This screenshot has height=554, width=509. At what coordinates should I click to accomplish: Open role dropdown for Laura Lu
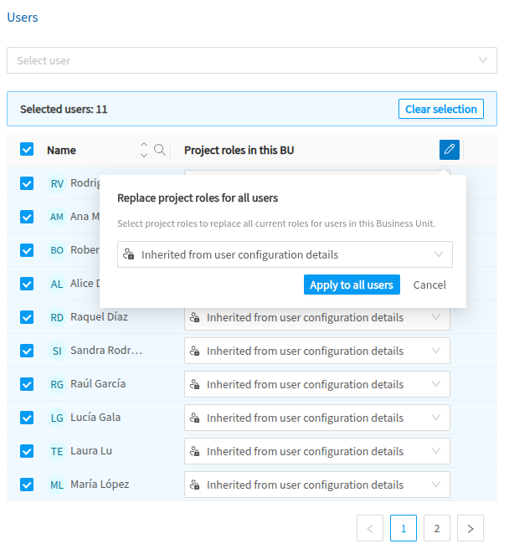pyautogui.click(x=317, y=451)
